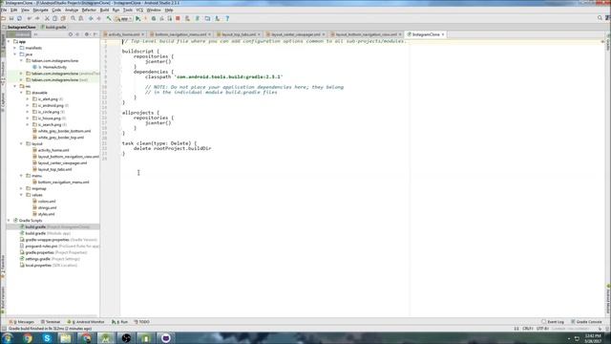Open Skype from the Windows taskbar

pyautogui.click(x=47, y=338)
